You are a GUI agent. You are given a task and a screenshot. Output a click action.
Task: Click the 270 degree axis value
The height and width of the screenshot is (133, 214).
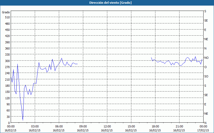tap(7, 67)
